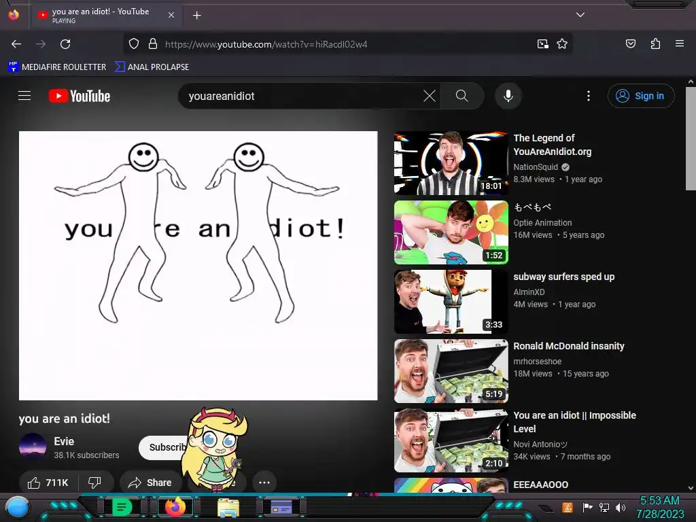Open the もぺもぺ video thumbnail
Screen dimensions: 696x522
[451, 232]
